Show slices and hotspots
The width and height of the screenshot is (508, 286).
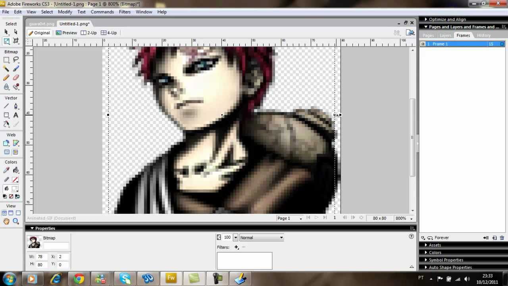point(16,152)
